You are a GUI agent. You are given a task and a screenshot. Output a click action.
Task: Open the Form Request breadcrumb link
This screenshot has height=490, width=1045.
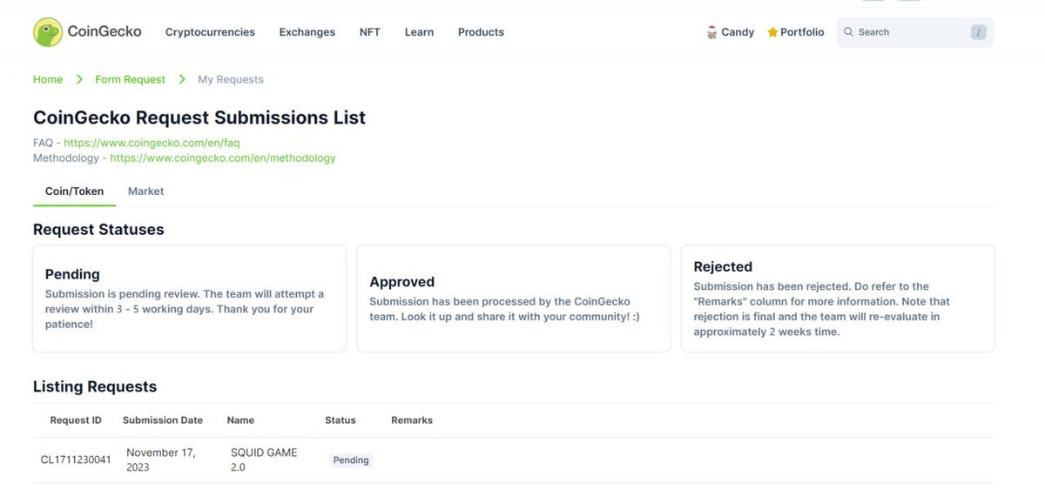coord(130,79)
